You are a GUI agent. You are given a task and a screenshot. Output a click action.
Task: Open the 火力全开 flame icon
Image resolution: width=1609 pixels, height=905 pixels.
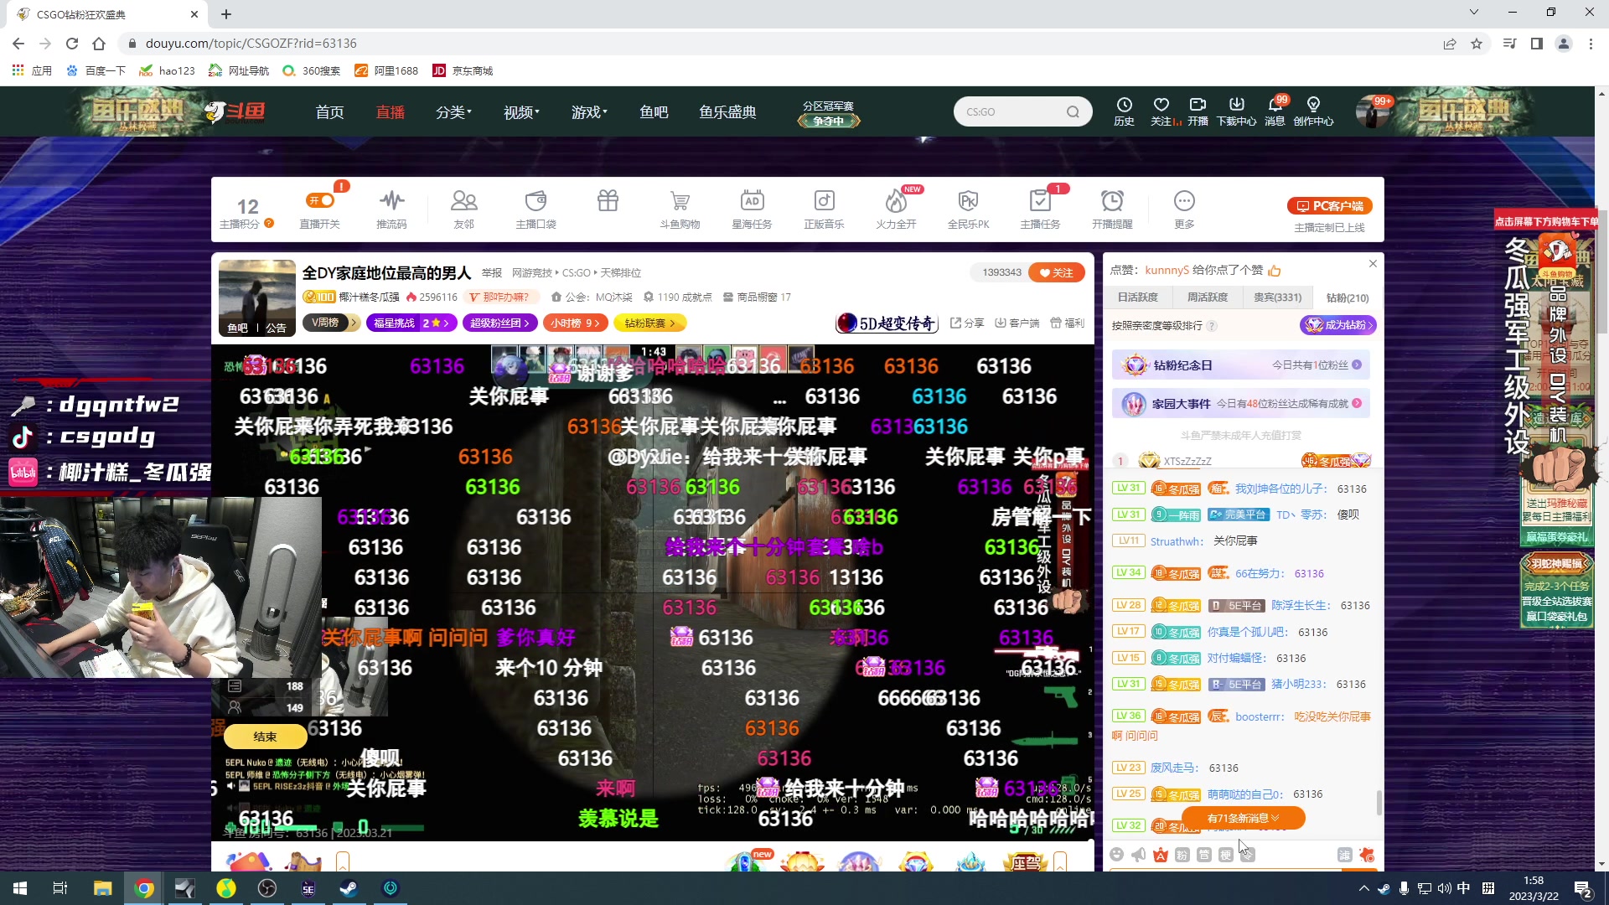click(896, 209)
